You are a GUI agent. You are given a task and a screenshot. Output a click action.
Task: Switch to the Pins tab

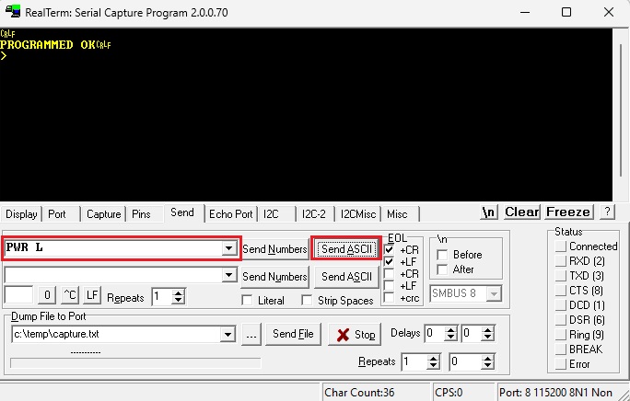click(141, 214)
